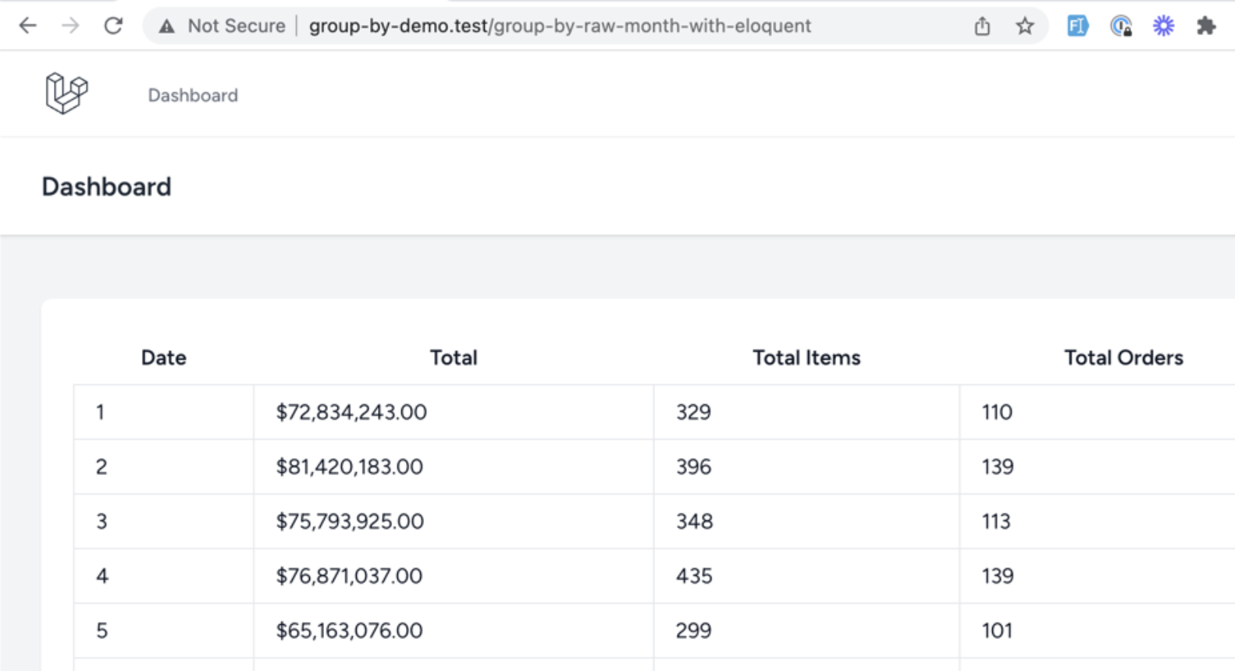Click the Total Items value 435
The image size is (1235, 671).
[x=694, y=576]
